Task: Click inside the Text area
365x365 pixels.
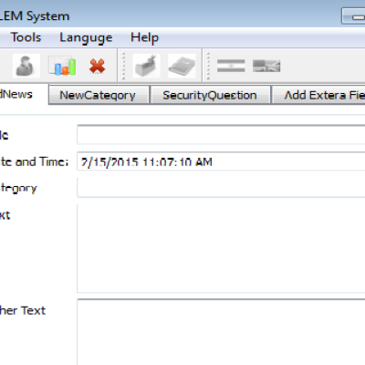Action: 221,248
